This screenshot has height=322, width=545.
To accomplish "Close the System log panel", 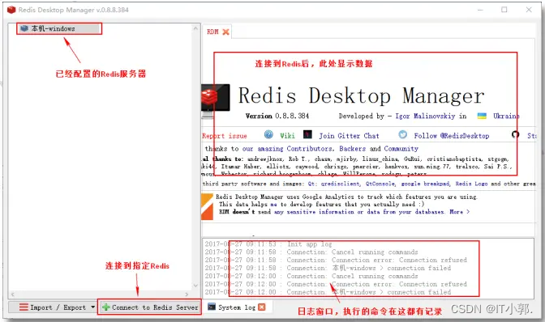I will pos(262,307).
